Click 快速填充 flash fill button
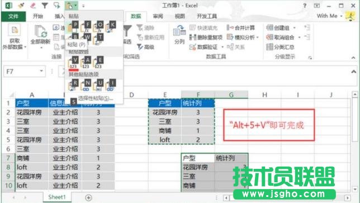This screenshot has width=360, height=203. pyautogui.click(x=203, y=28)
